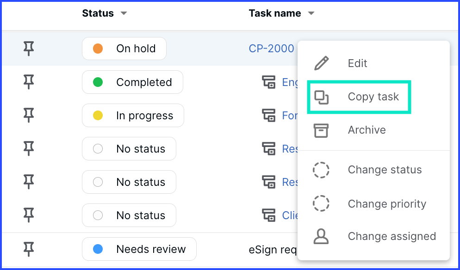Click the eSign task name text

273,250
